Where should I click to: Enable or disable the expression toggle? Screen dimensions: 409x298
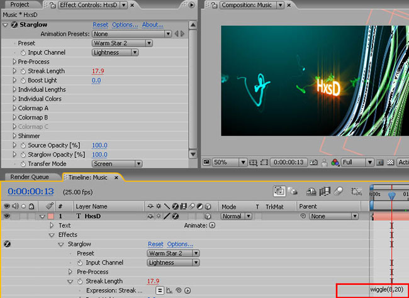pyautogui.click(x=160, y=290)
